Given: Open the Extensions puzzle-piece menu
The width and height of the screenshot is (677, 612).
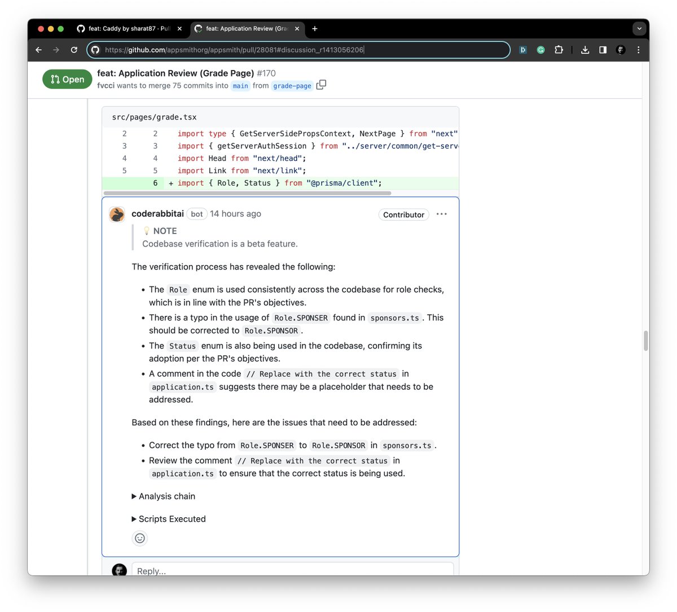Looking at the screenshot, I should [559, 50].
